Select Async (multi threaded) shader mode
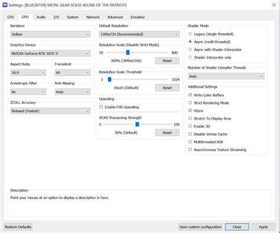280x233 pixels. coord(210,42)
